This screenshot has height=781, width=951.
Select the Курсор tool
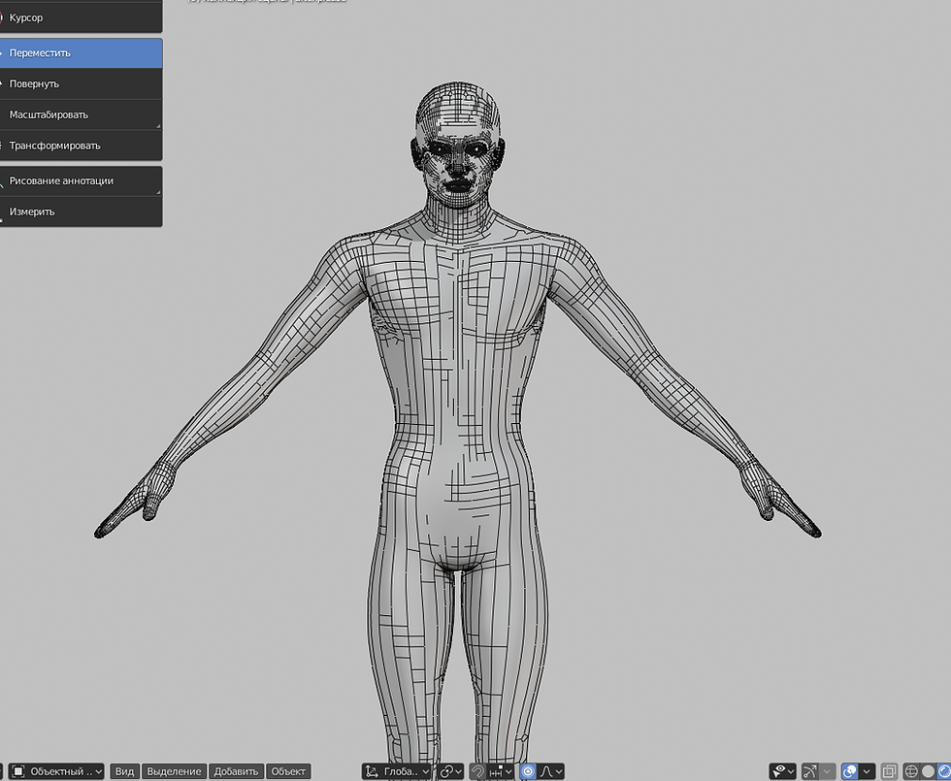point(81,18)
